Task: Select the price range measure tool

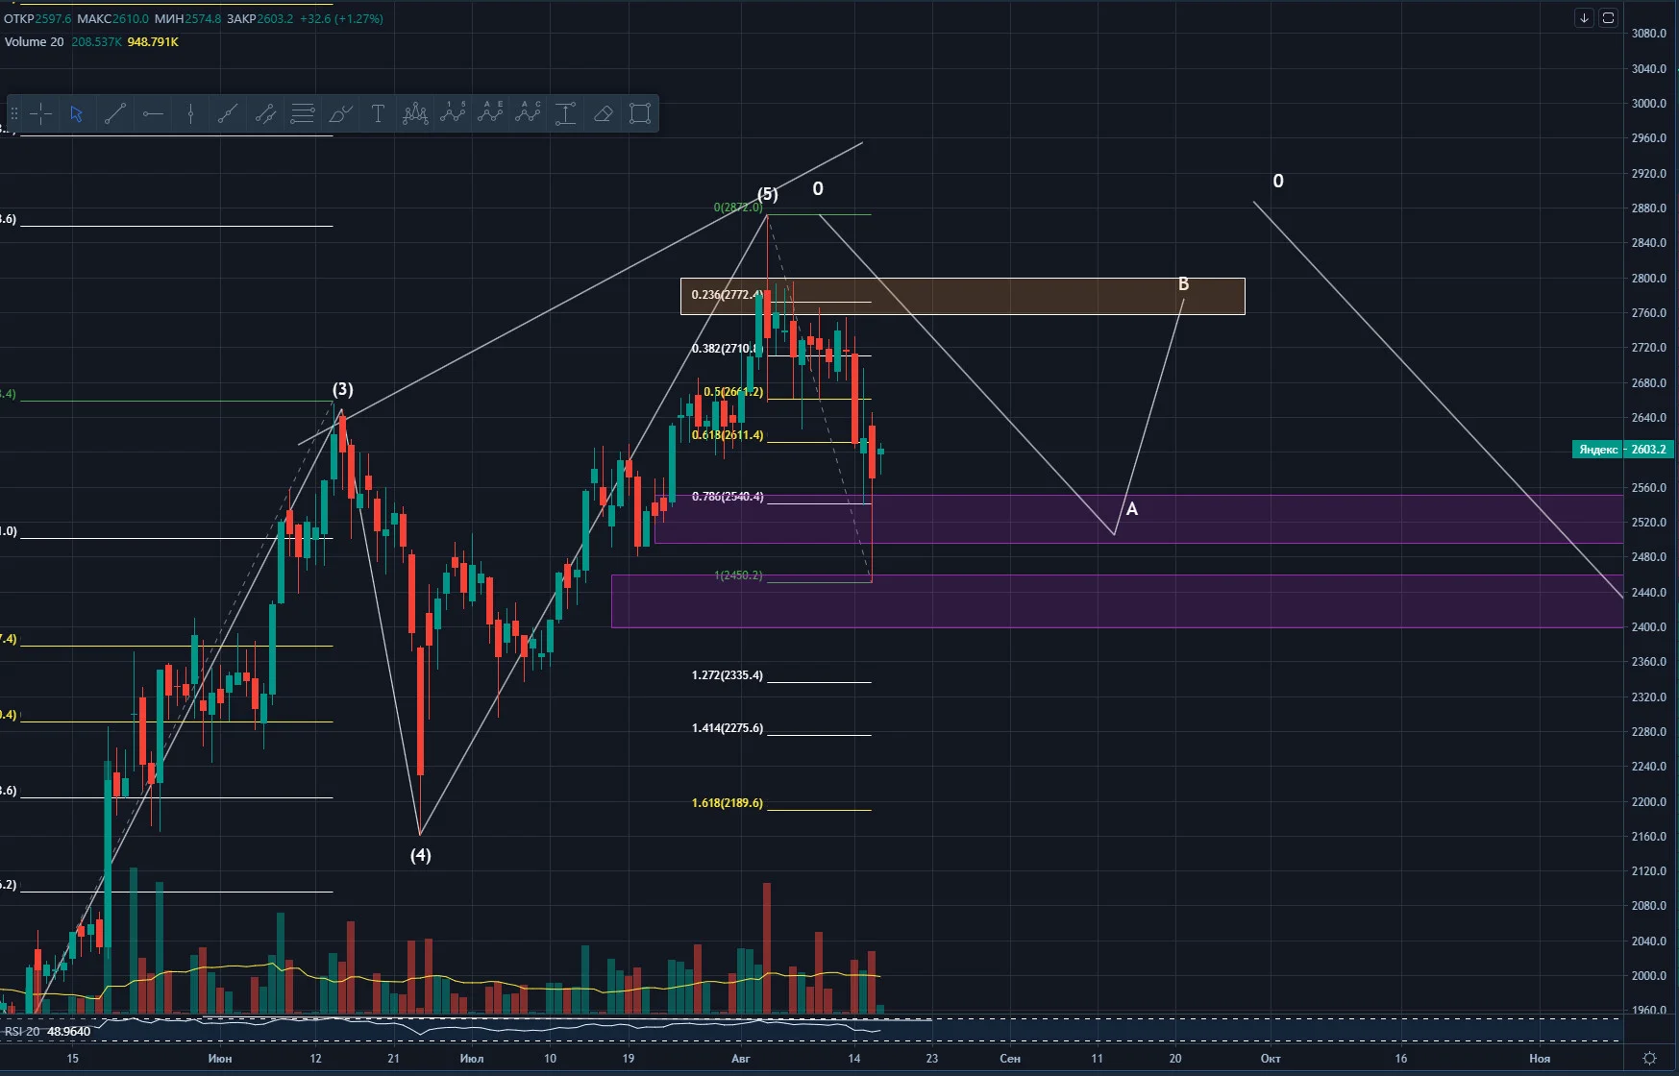Action: pos(565,114)
